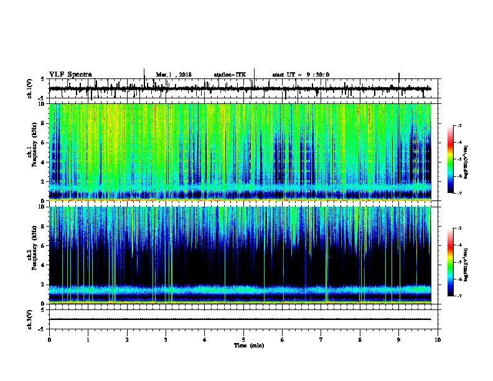Click the 4 kHz tick on ch.2 frequency axis
The height and width of the screenshot is (381, 493).
click(x=43, y=265)
